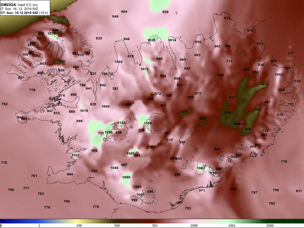Click the color scale label 2500
This screenshot has width=304, height=228.
click(x=270, y=226)
